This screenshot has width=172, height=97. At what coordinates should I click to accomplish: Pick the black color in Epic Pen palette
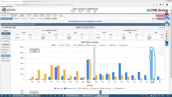[x=167, y=43]
